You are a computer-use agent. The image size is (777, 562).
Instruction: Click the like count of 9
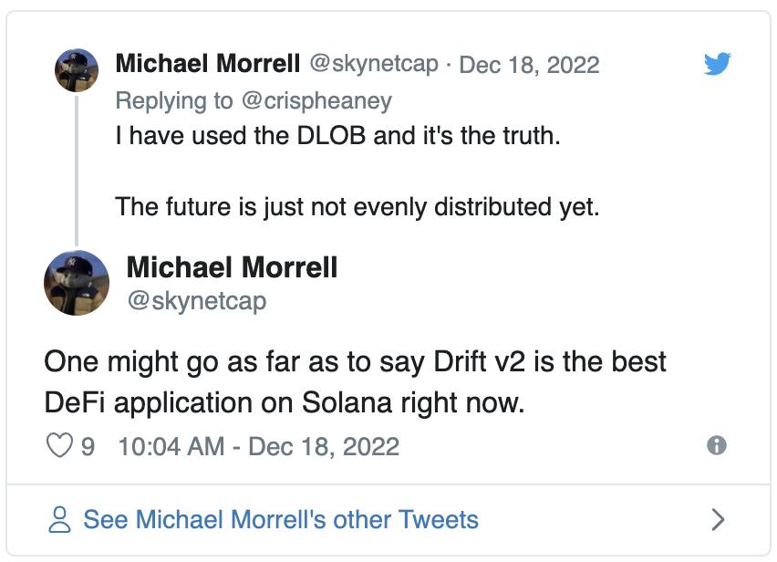(88, 446)
